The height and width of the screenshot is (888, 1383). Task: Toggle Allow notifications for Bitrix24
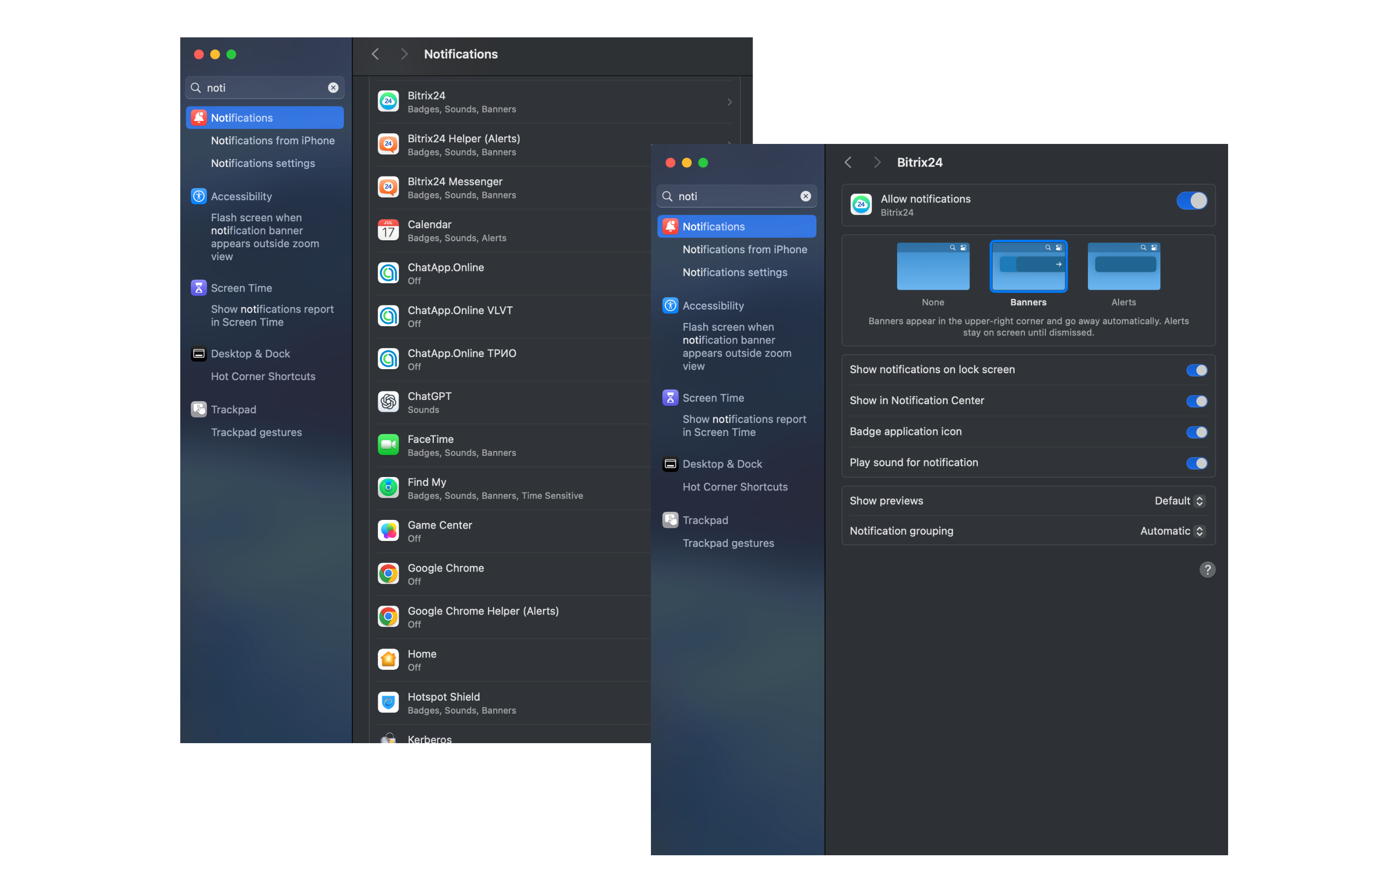pos(1192,201)
